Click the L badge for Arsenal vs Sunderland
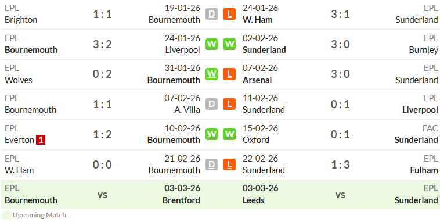440x222 pixels. (x=229, y=74)
